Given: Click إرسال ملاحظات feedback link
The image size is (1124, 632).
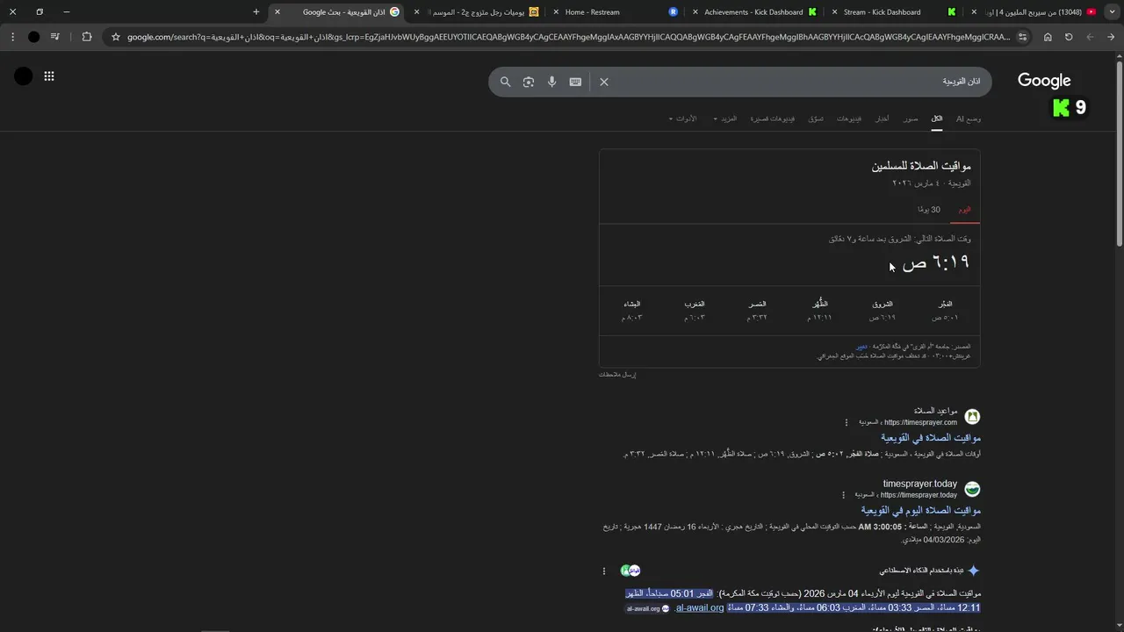Looking at the screenshot, I should (617, 375).
